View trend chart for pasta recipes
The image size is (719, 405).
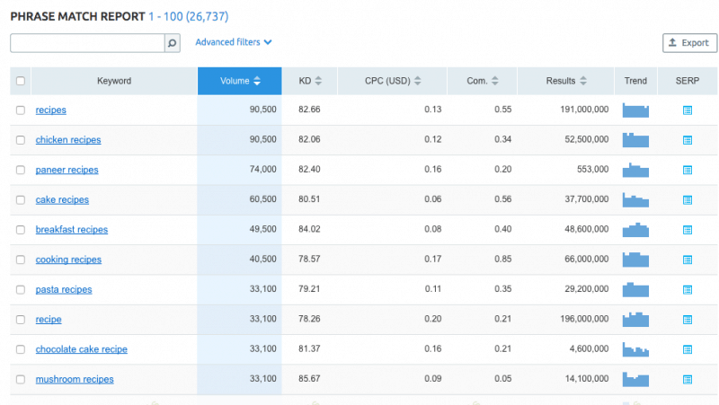click(635, 289)
